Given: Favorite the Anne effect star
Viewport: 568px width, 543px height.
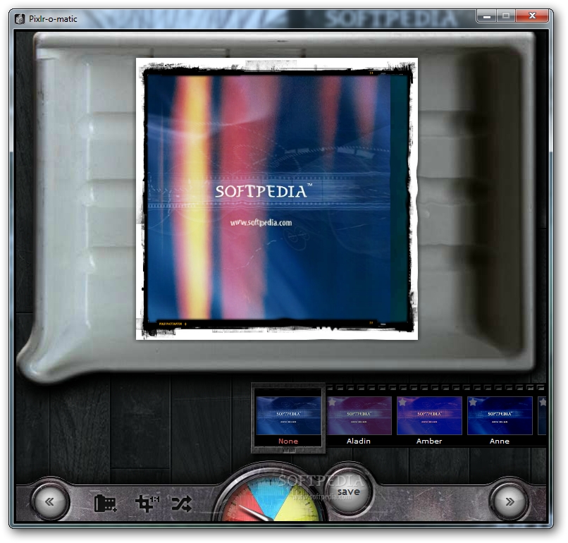Looking at the screenshot, I should (473, 402).
